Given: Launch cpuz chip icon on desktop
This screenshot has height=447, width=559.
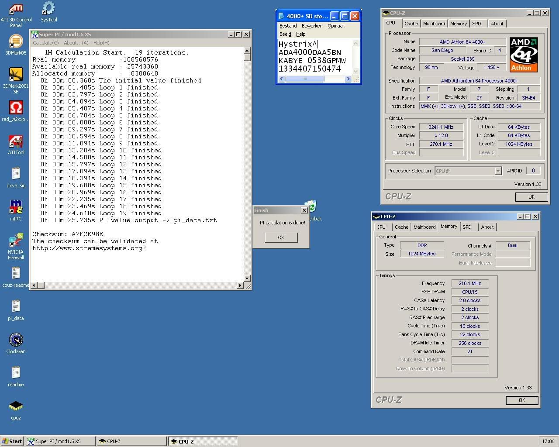Looking at the screenshot, I should pyautogui.click(x=16, y=406).
